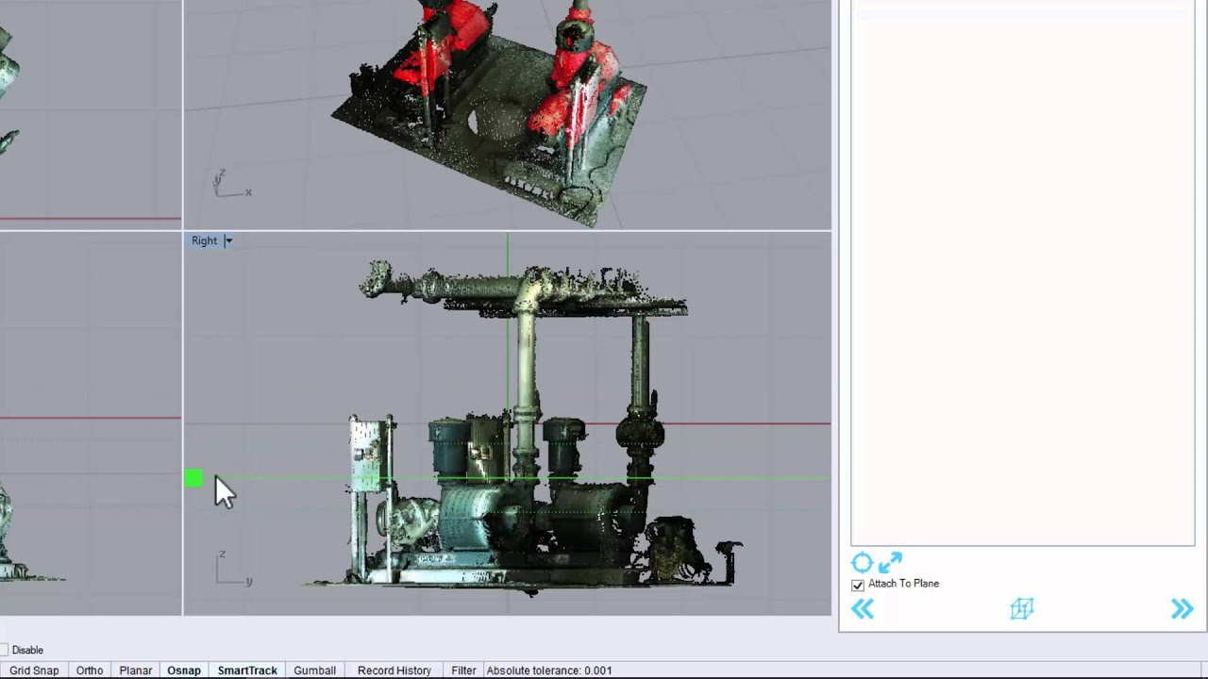The height and width of the screenshot is (679, 1208).
Task: Toggle Grid Snap in the status bar
Action: coord(34,671)
